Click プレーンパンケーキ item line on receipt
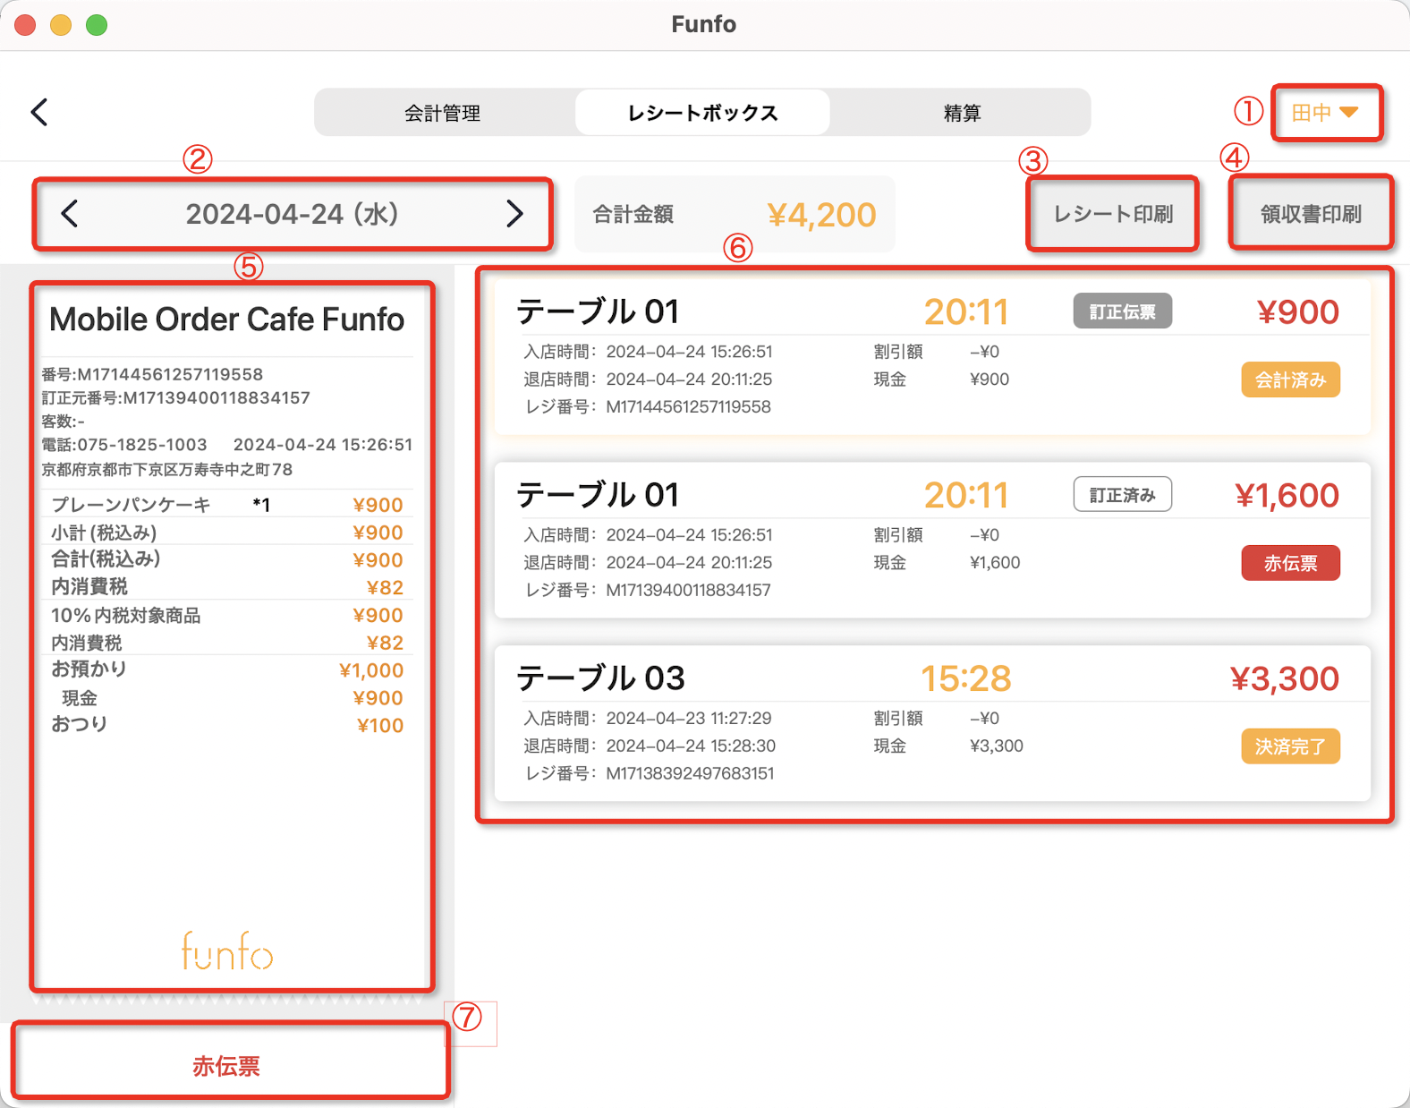 [x=227, y=505]
